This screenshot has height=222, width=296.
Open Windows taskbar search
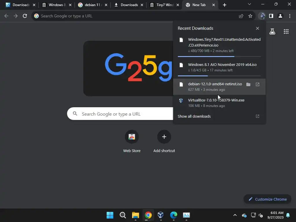123,215
